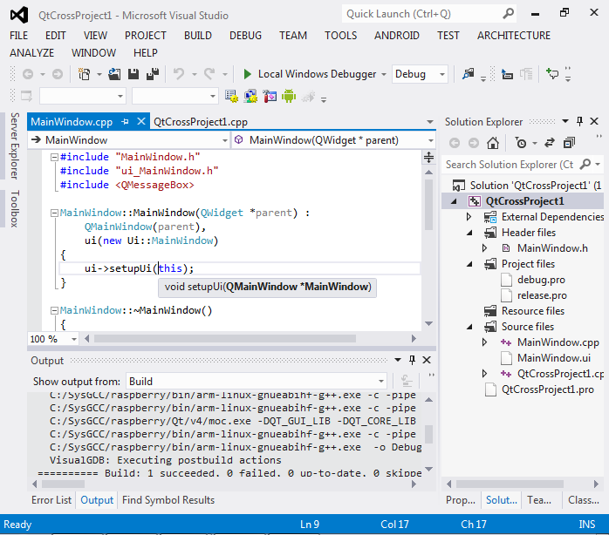Screen dimensions: 609x535
Task: Click the Collapse All icon in Solution Explorer
Action: 569,143
